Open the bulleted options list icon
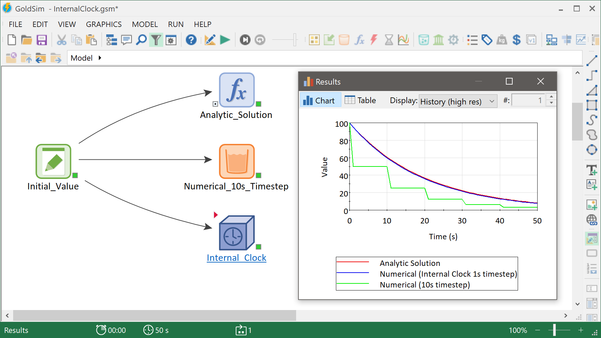 pyautogui.click(x=472, y=40)
